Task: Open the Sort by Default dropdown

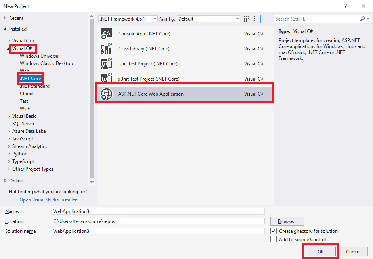Action: click(208, 19)
